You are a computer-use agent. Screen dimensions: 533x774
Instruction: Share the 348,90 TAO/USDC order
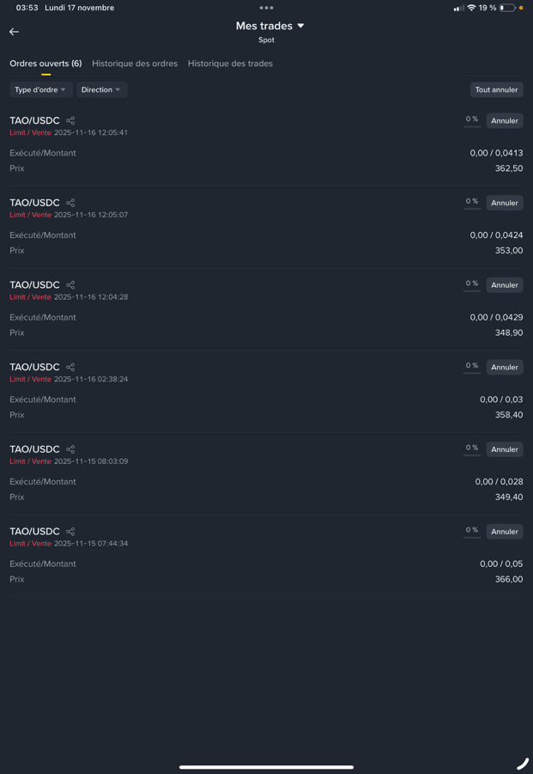70,285
